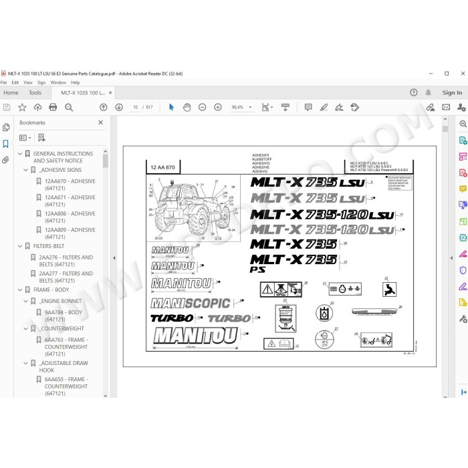Select the highlight pen tool
468x468 pixels.
324,107
